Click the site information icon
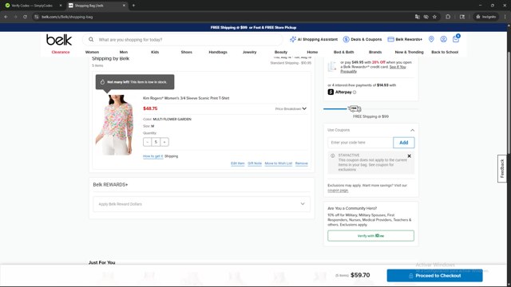 [37, 17]
